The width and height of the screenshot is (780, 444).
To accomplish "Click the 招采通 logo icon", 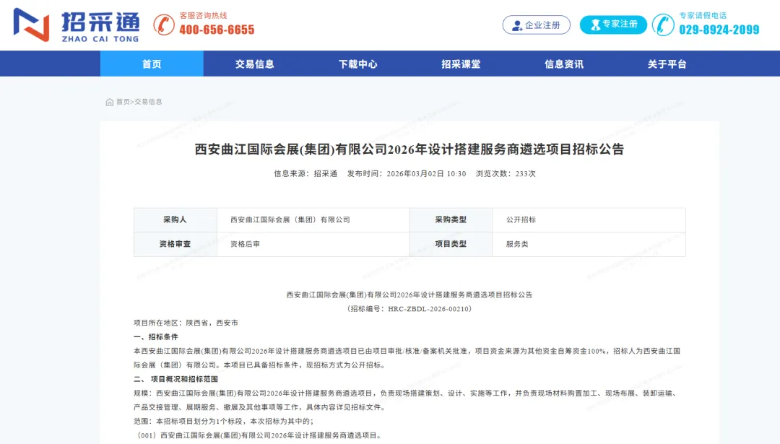I will 31,25.
